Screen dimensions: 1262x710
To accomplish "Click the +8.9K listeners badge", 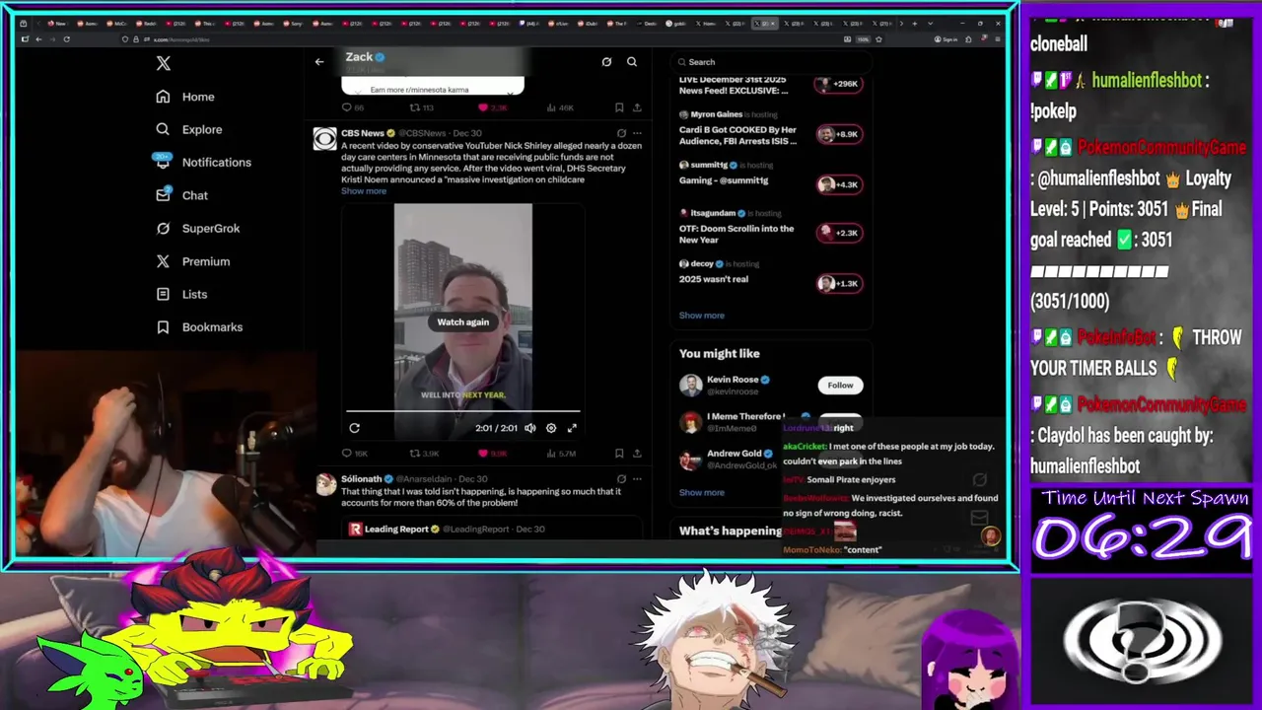I will pos(839,134).
